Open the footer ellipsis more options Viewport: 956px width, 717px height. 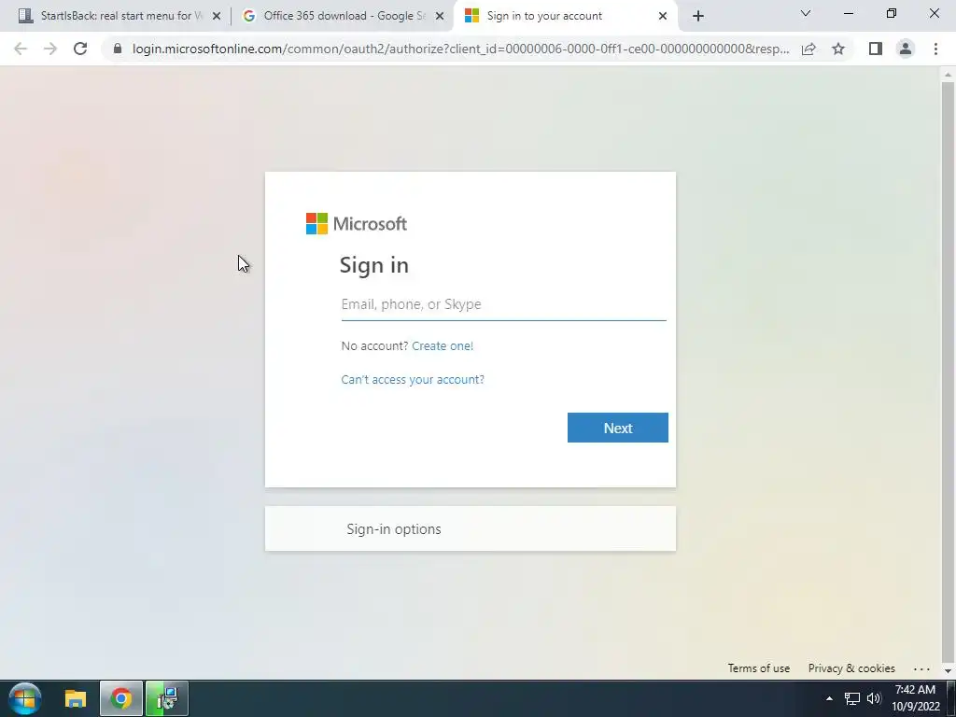(x=921, y=668)
